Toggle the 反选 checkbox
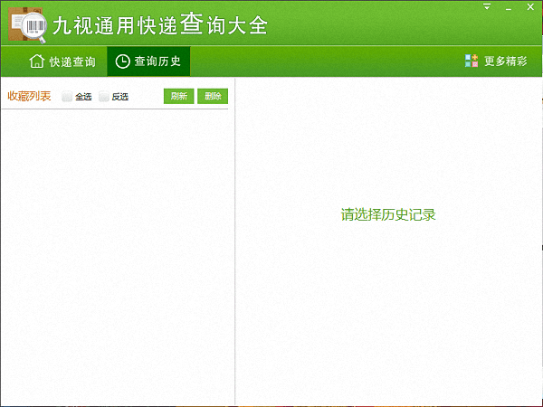Screen dimensions: 543x407 tap(104, 97)
